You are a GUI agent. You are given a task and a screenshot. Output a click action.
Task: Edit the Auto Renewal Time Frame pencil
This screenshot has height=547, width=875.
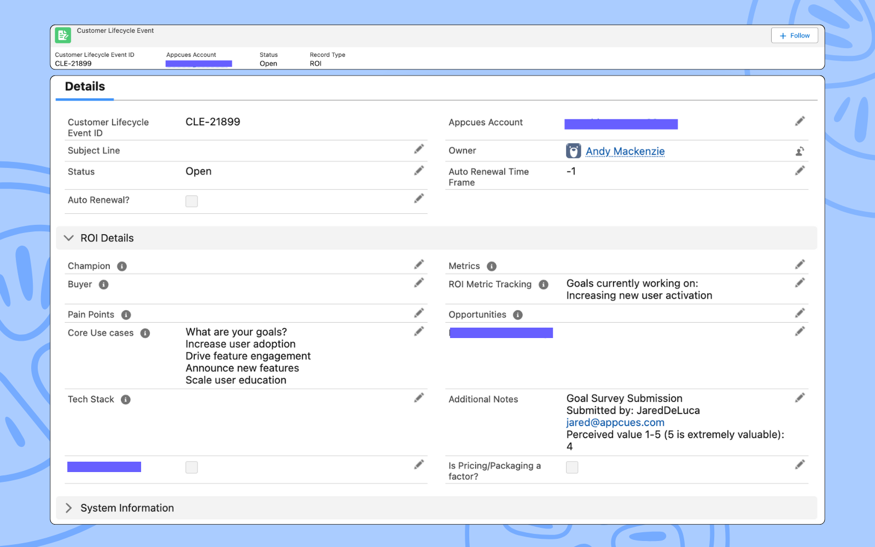click(800, 170)
